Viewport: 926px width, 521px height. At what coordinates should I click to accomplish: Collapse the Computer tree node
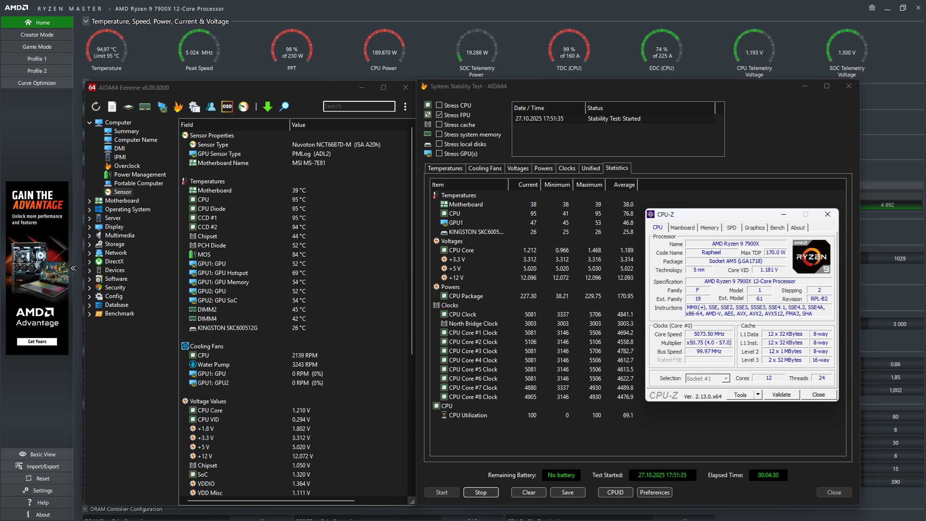[90, 123]
